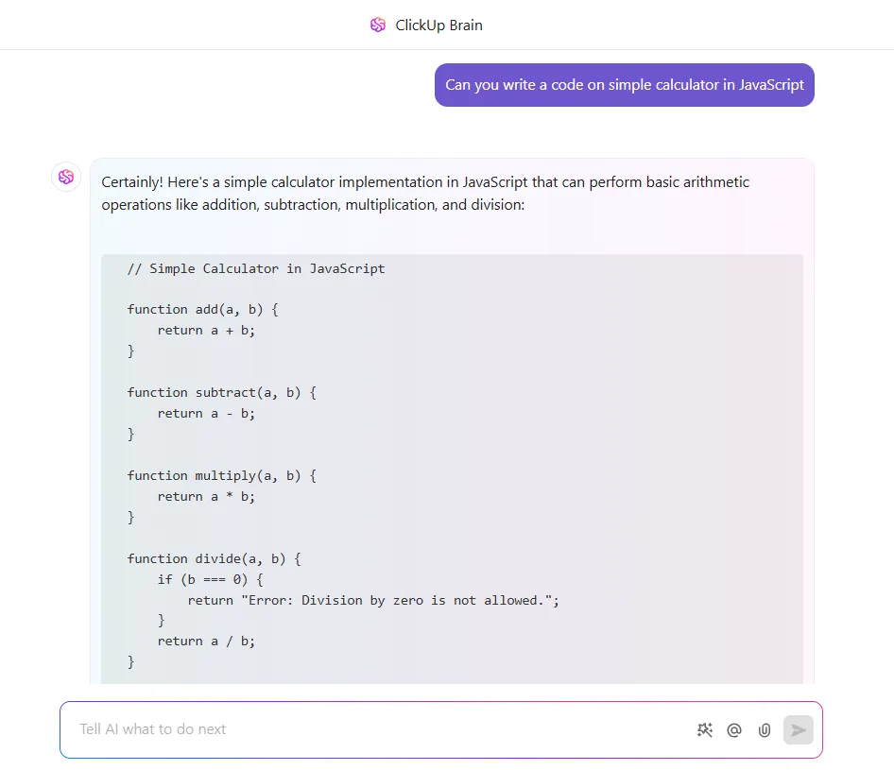Click the 'return a - b;' code line
This screenshot has height=770, width=894.
pyautogui.click(x=206, y=414)
